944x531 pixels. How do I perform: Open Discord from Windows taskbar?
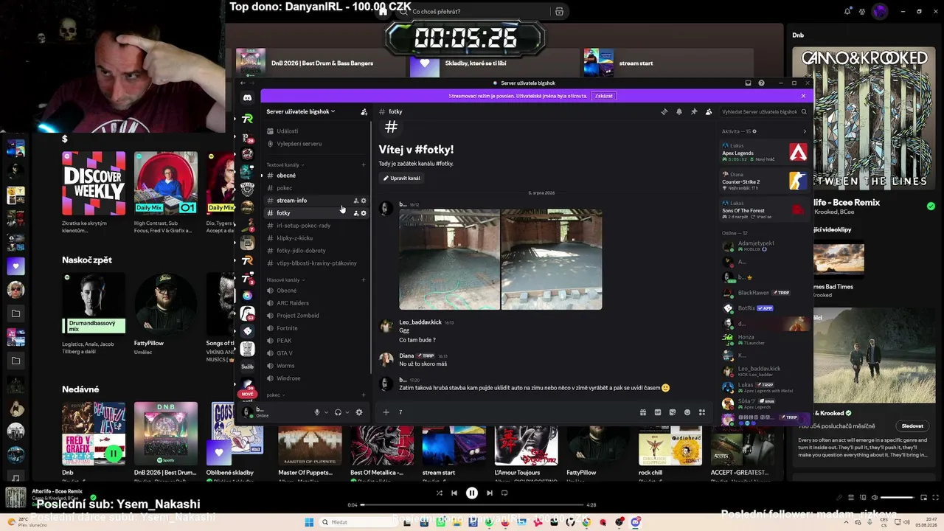tap(636, 522)
